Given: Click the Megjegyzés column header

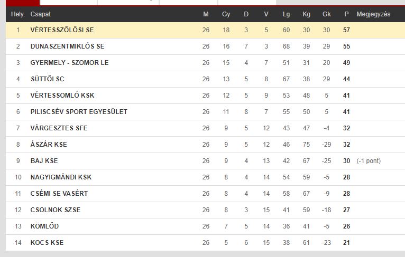Looking at the screenshot, I should tap(373, 14).
